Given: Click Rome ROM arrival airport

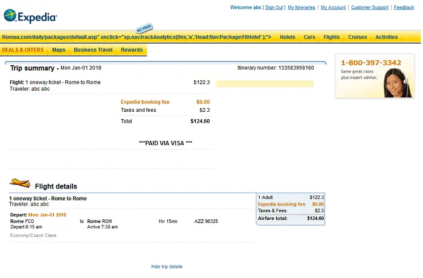Looking at the screenshot, I should coord(100,221).
